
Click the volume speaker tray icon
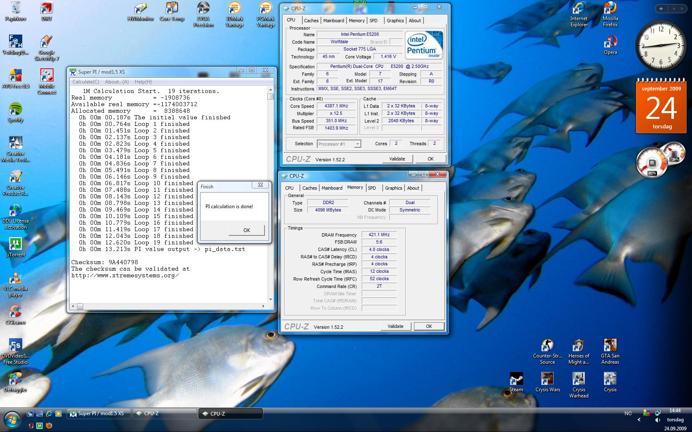pyautogui.click(x=657, y=420)
